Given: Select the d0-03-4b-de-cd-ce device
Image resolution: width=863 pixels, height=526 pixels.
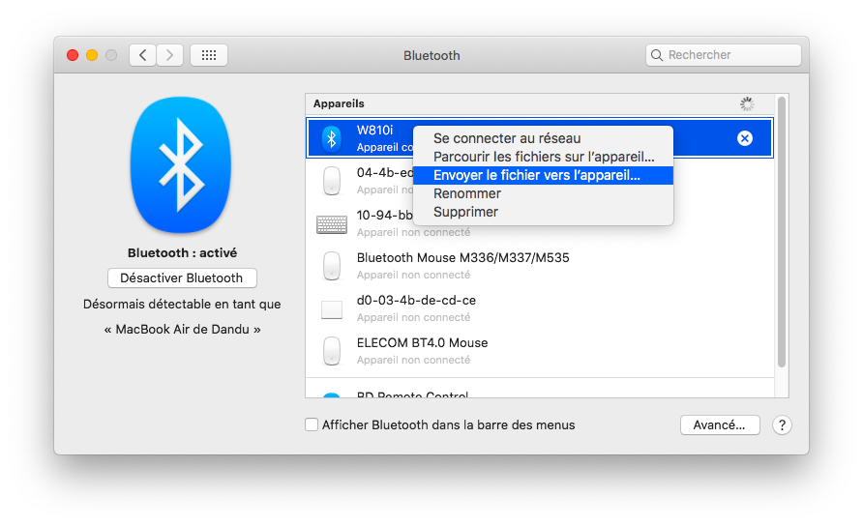Looking at the screenshot, I should pos(540,308).
